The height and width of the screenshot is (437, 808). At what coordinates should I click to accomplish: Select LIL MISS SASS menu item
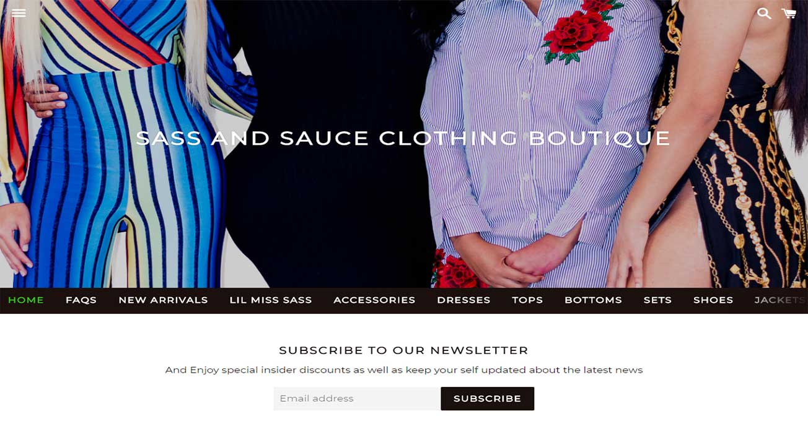coord(271,300)
